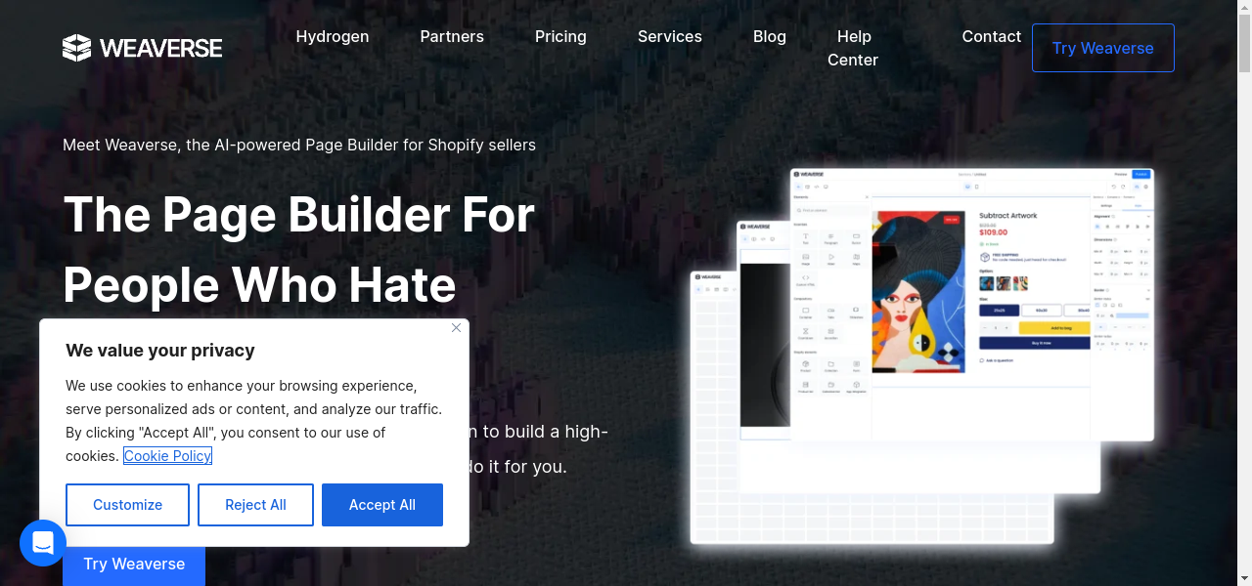This screenshot has height=586, width=1252.
Task: Click the blue Try Weaverse hero button
Action: tap(134, 565)
